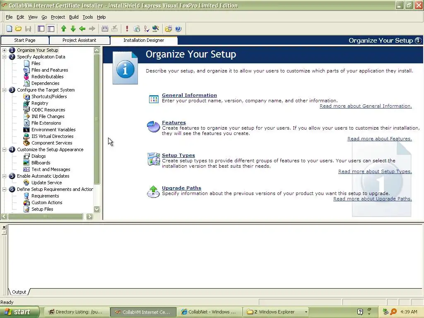Image resolution: width=424 pixels, height=318 pixels.
Task: Open the Build menu
Action: coord(74,17)
